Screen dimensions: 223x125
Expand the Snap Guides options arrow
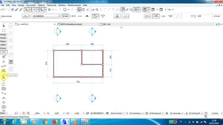pos(38,10)
